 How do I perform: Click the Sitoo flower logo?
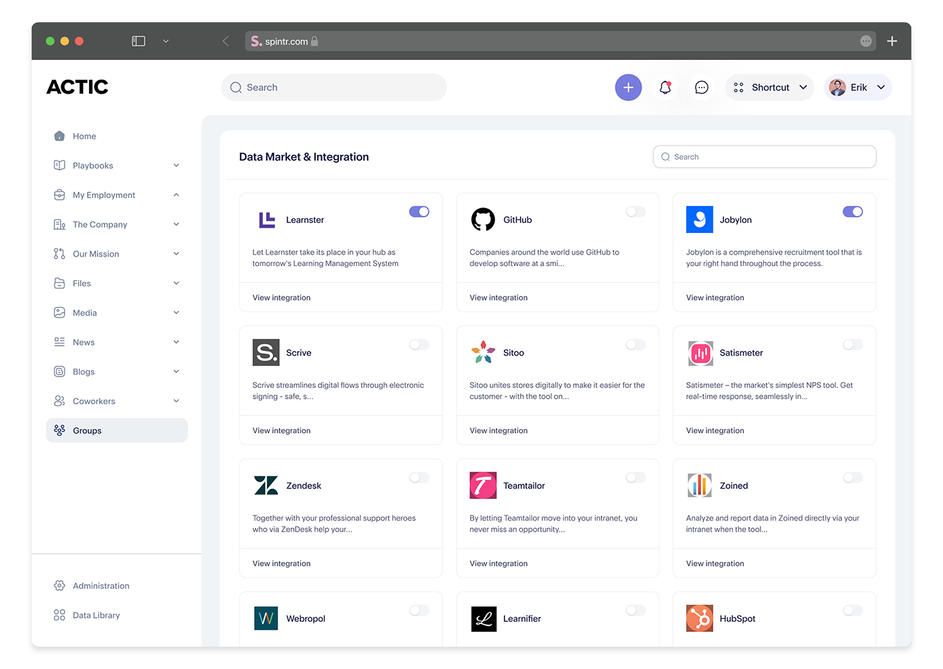[x=483, y=352]
